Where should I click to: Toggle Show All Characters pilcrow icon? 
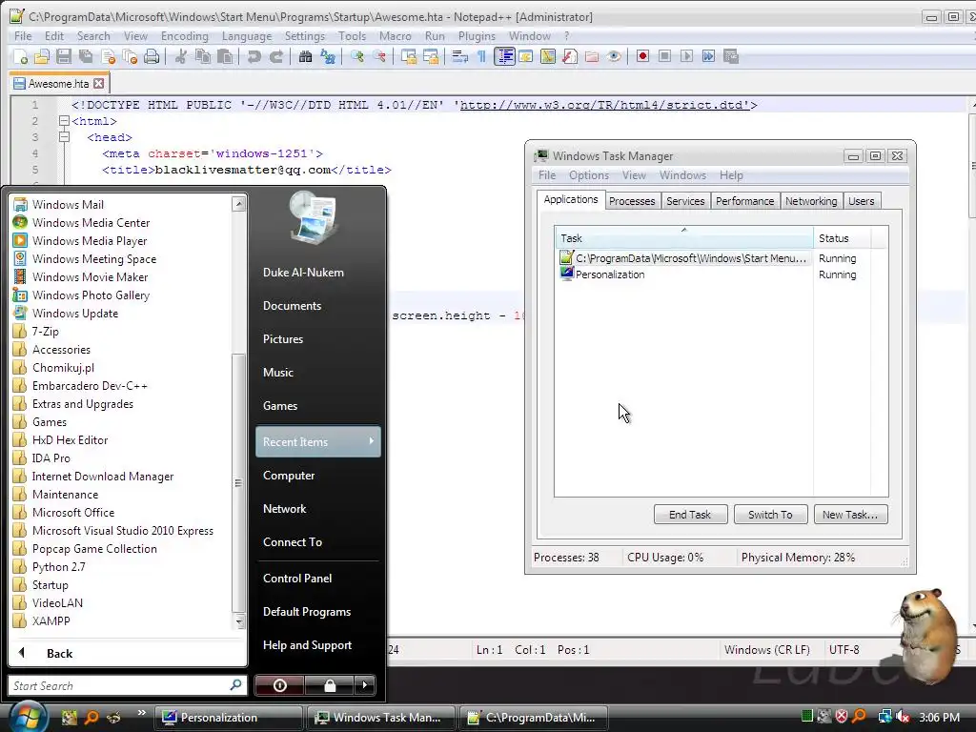pos(481,56)
